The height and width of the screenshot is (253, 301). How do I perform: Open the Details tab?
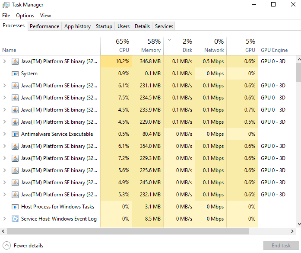(142, 26)
